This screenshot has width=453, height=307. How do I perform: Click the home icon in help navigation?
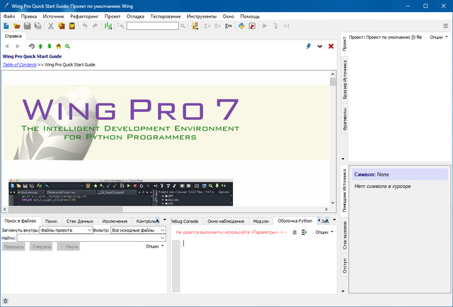pos(58,46)
